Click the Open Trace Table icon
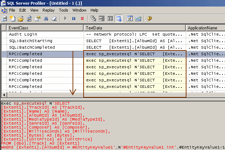The image size is (225, 150). pos(29,19)
